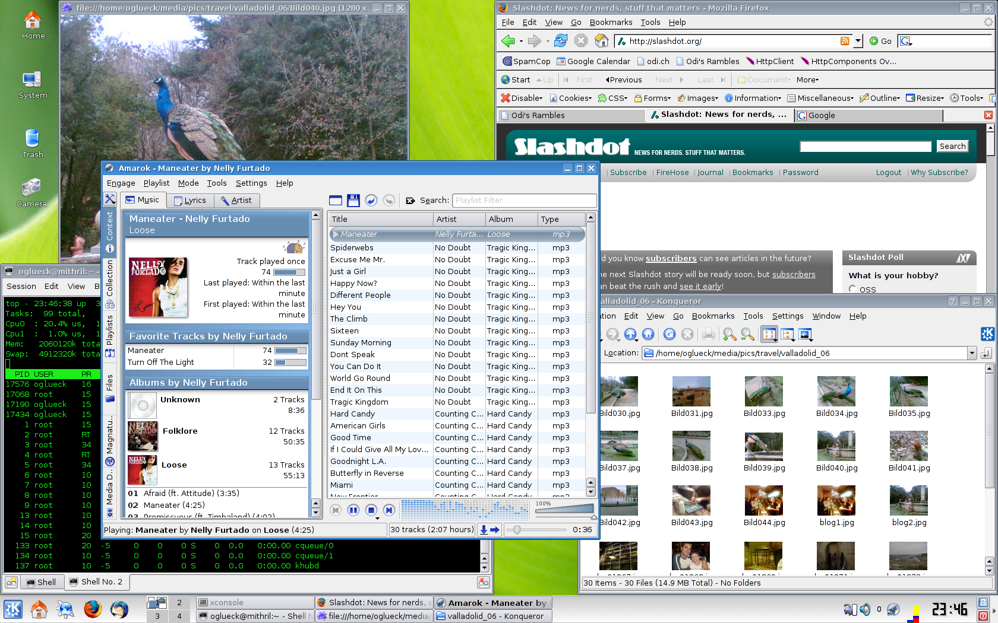The height and width of the screenshot is (623, 998).
Task: Open the FireHose link on Slashdot
Action: click(672, 172)
